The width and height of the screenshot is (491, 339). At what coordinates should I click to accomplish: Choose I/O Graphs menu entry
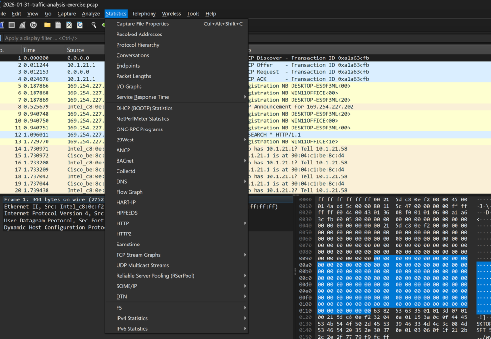tap(129, 87)
